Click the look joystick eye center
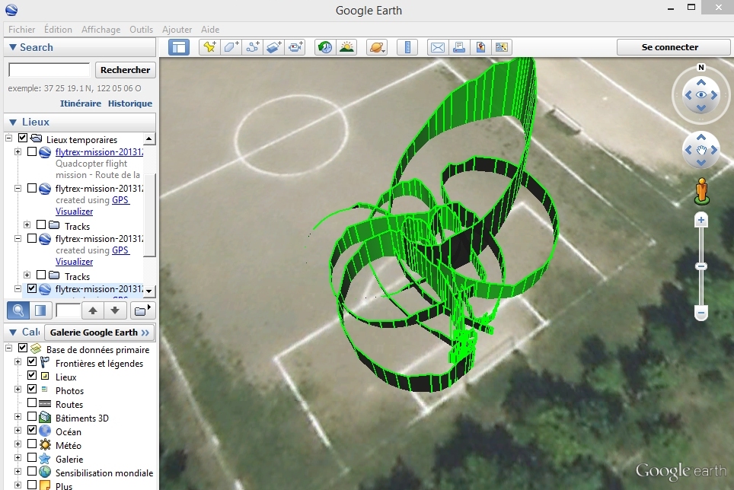The image size is (734, 490). 700,95
